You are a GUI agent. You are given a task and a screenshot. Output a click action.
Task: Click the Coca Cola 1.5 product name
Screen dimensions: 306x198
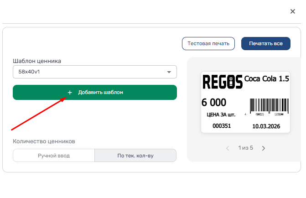point(267,79)
